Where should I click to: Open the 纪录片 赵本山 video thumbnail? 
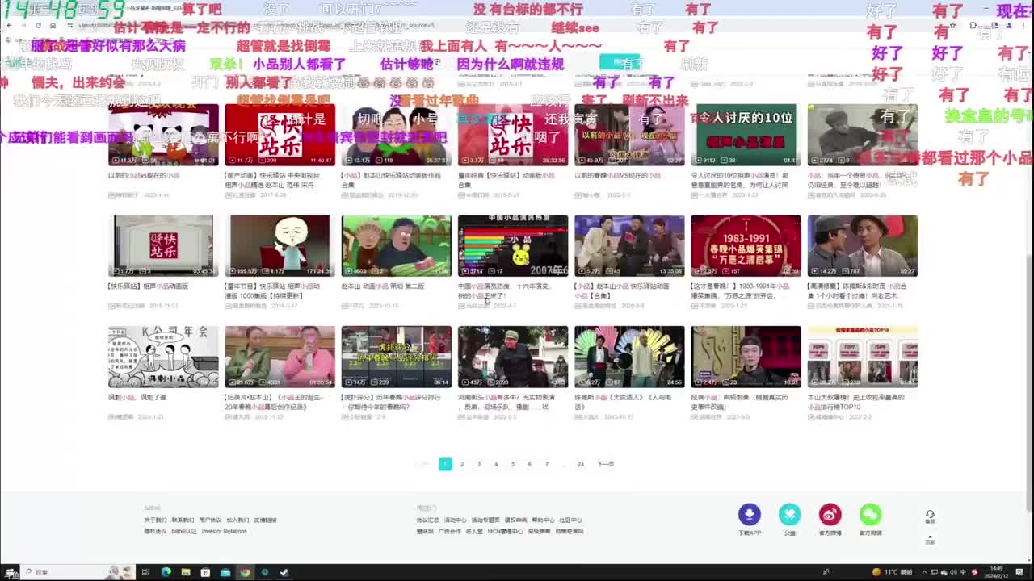[x=280, y=357]
